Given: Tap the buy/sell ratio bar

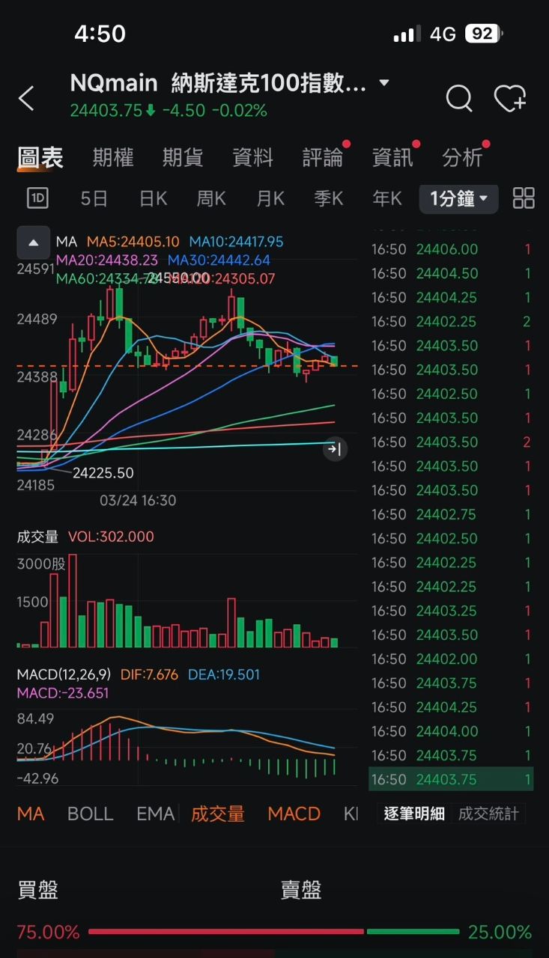Looking at the screenshot, I should pos(273,932).
